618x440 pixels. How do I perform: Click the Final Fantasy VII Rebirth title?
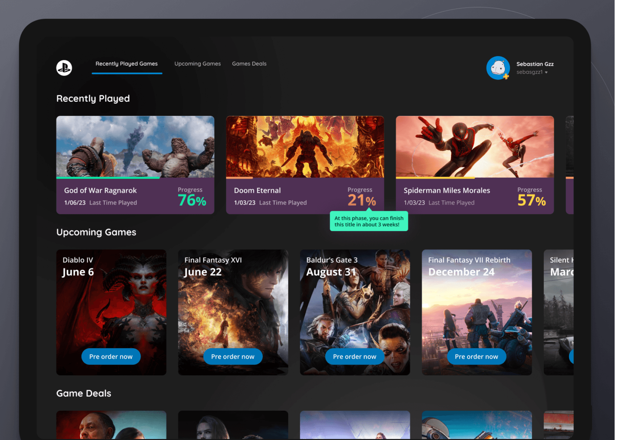coord(469,260)
